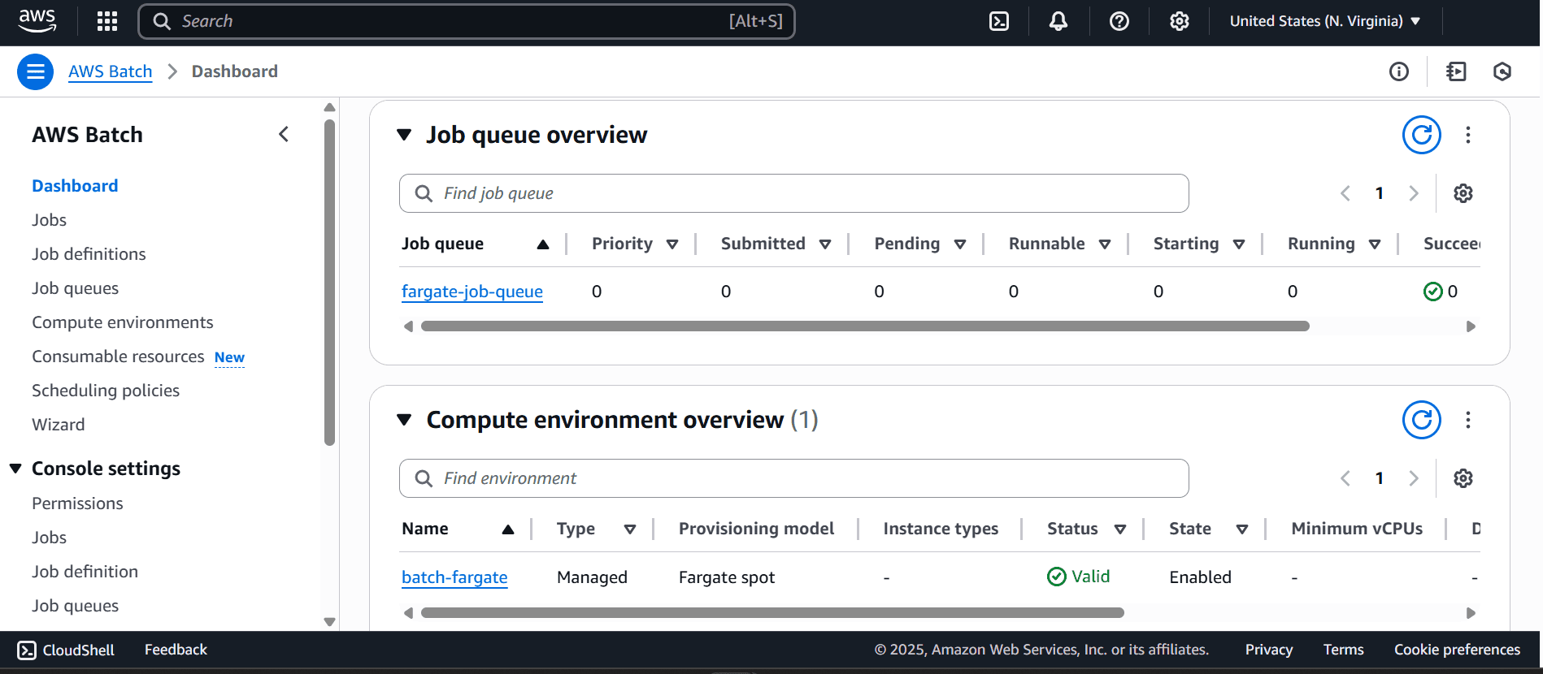The height and width of the screenshot is (674, 1543).
Task: Collapse the Compute environment overview section
Action: point(404,420)
